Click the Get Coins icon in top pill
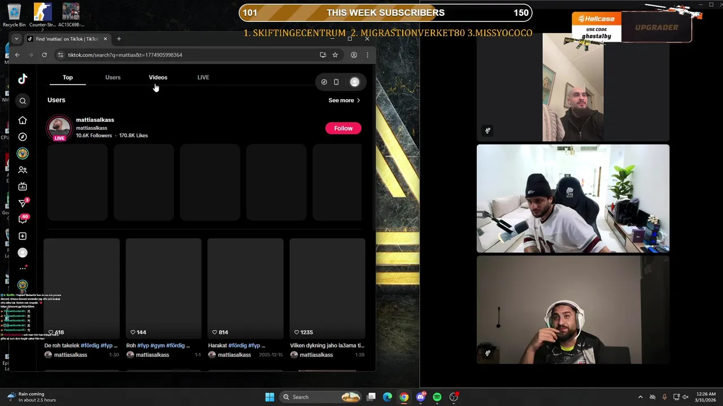 (x=324, y=82)
